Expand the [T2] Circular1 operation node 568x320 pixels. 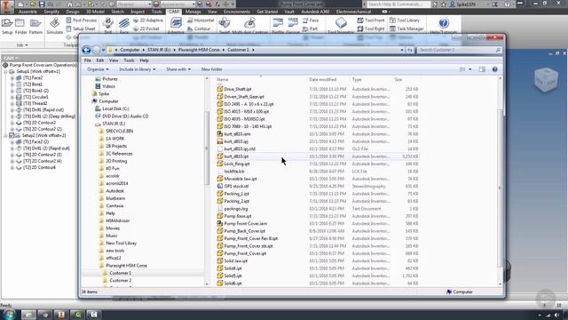(12, 97)
